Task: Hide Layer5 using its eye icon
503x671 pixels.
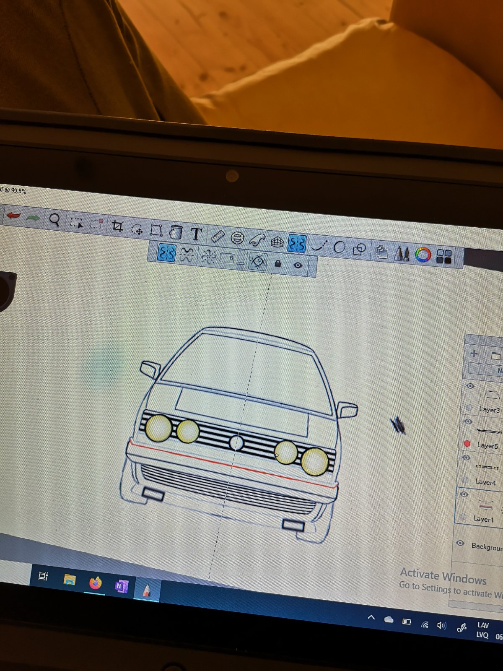Action: 468,421
